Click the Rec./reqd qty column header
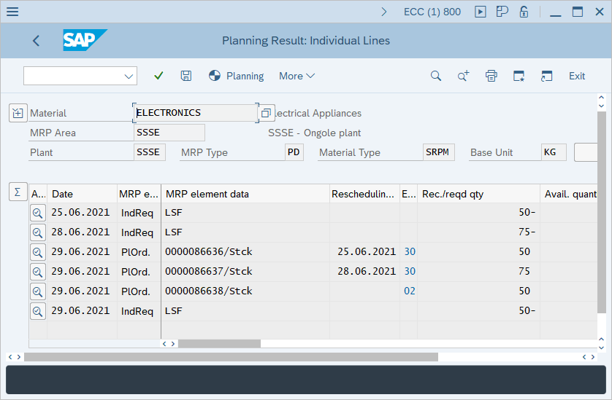The image size is (612, 400). click(x=453, y=194)
